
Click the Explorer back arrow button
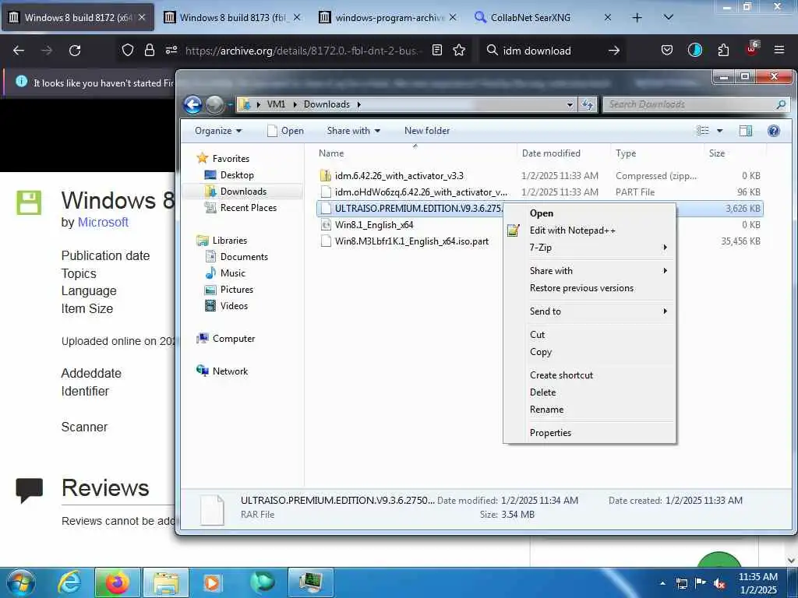tap(193, 104)
